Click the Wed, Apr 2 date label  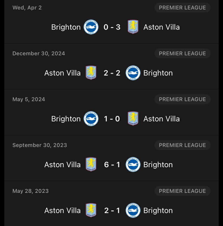(27, 8)
